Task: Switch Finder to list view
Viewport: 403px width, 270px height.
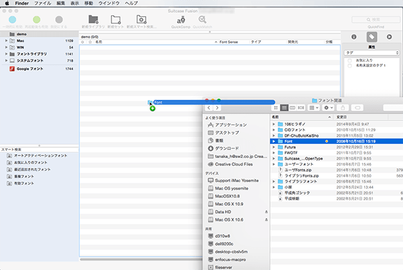Action: coord(284,108)
